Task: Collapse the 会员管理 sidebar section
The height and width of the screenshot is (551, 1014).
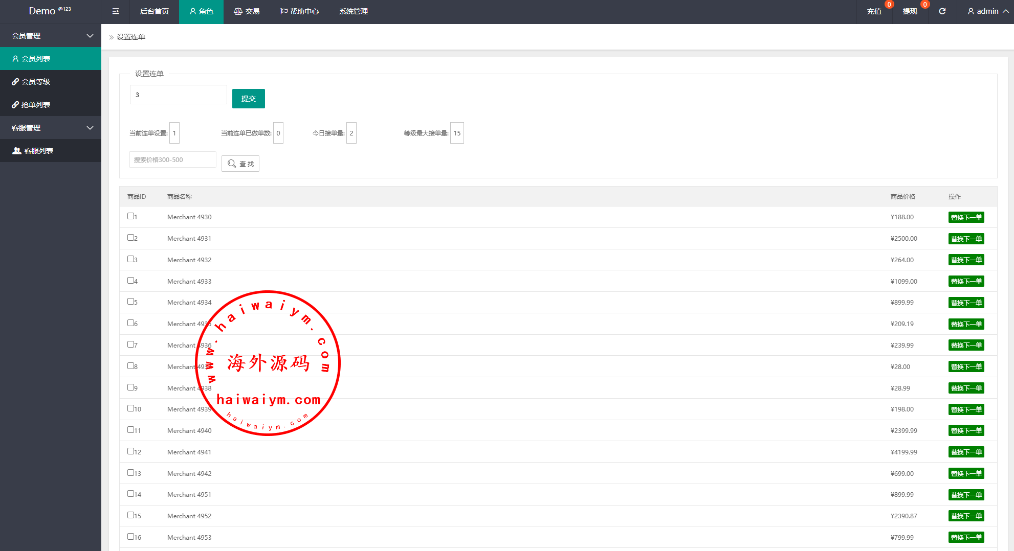Action: point(90,36)
